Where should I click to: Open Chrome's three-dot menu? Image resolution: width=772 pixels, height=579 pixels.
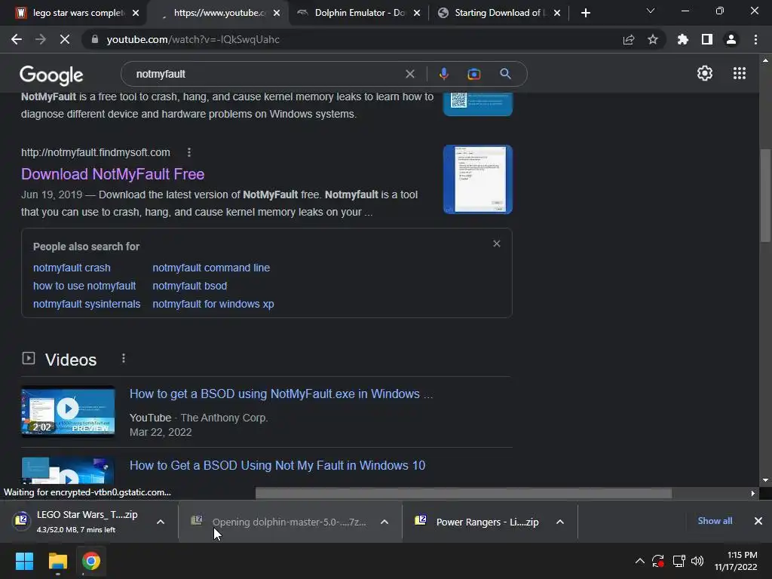755,39
